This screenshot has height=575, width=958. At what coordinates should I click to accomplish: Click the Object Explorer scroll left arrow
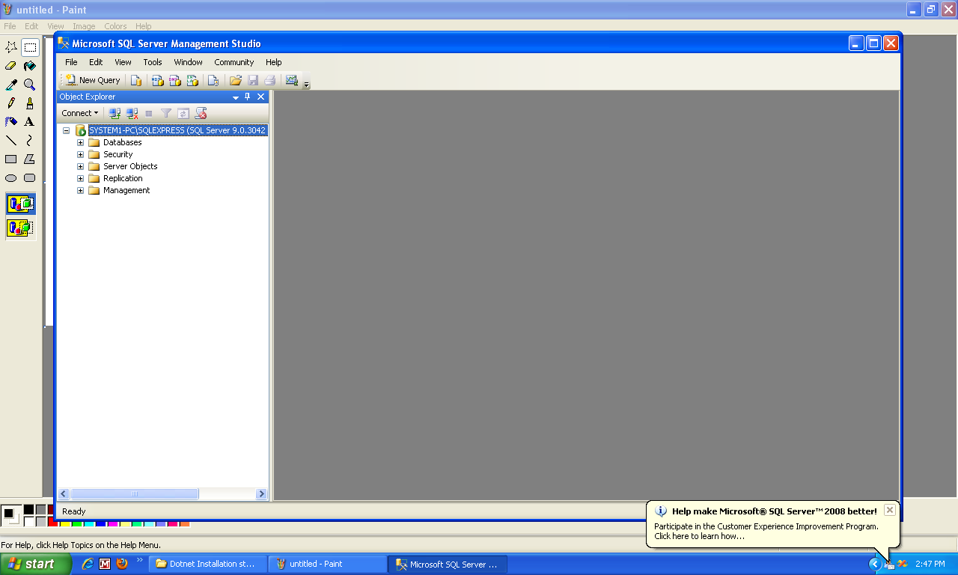click(64, 494)
